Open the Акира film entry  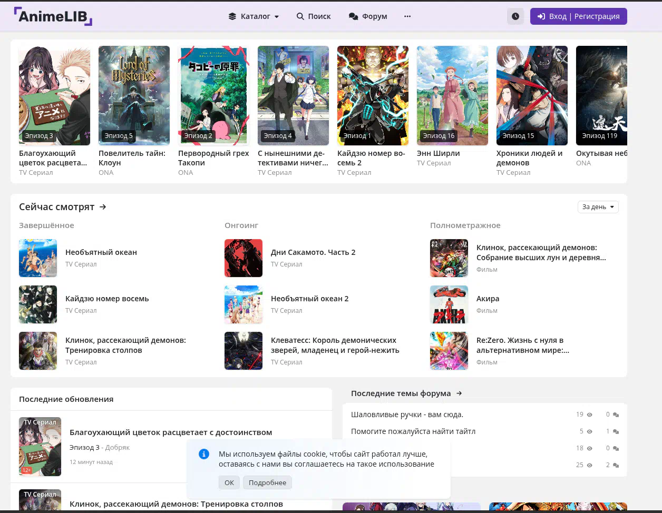pos(488,299)
